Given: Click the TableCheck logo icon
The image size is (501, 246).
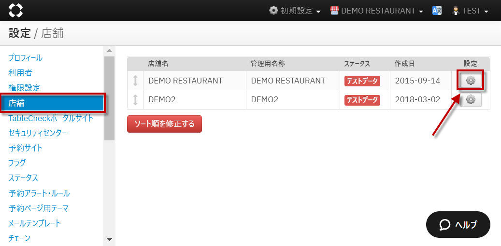Looking at the screenshot, I should click(x=16, y=10).
